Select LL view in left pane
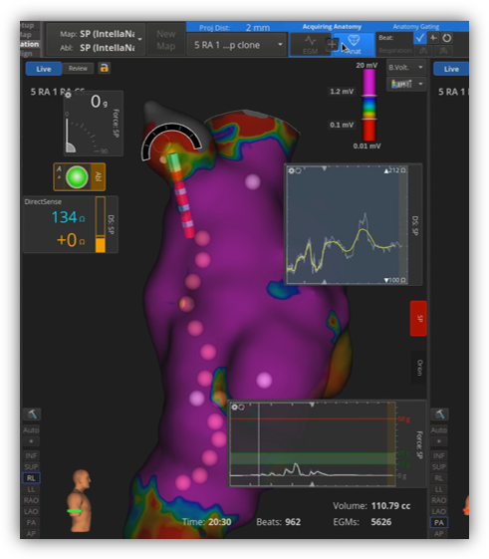The image size is (489, 559). [31, 489]
